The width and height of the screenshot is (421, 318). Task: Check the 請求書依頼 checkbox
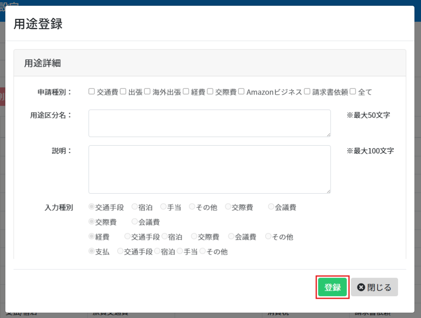(307, 92)
